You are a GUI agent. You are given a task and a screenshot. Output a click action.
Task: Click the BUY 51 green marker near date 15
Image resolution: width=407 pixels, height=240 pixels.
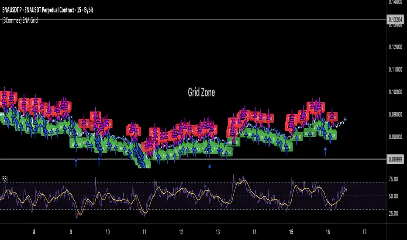point(287,147)
